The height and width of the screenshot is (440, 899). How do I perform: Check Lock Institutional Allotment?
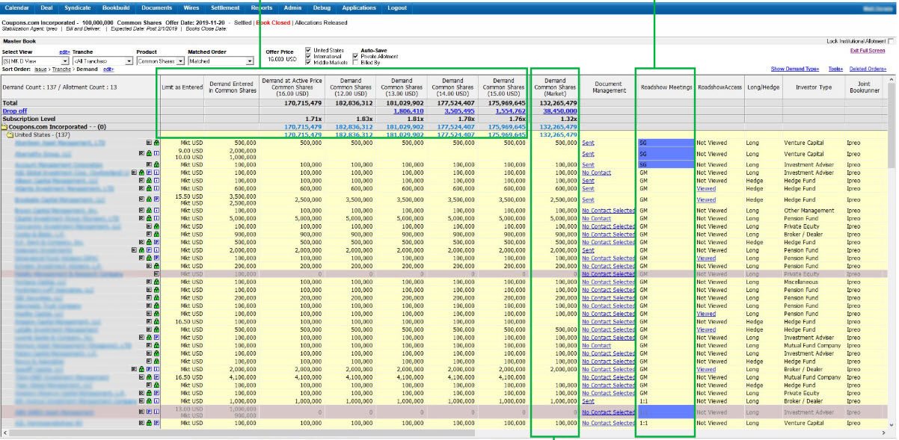[x=891, y=41]
